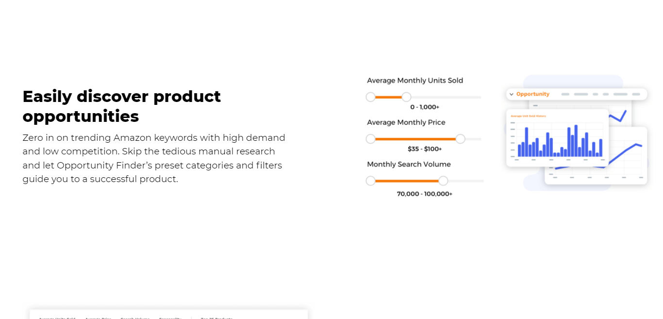
Task: Click the 70,000 - 100,000+ range value
Action: 425,194
